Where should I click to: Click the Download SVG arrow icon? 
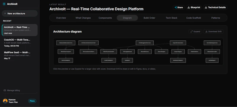(206, 32)
